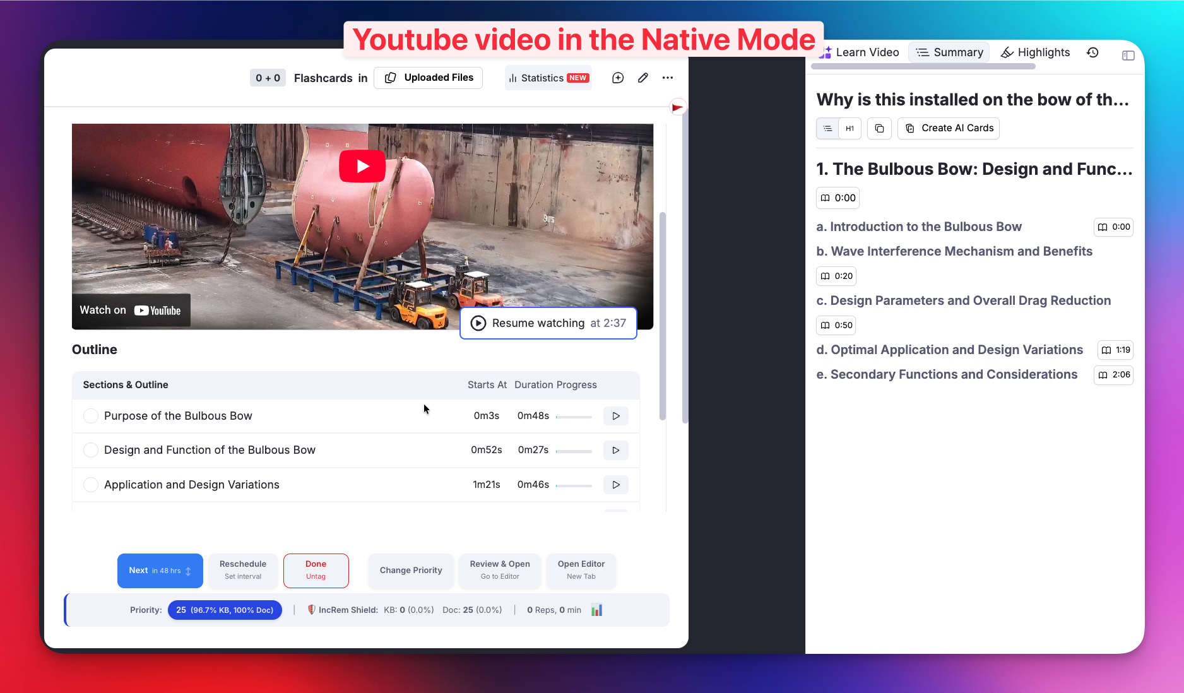Image resolution: width=1184 pixels, height=693 pixels.
Task: Click the 0 + 0 flashcard counter
Action: tap(268, 78)
